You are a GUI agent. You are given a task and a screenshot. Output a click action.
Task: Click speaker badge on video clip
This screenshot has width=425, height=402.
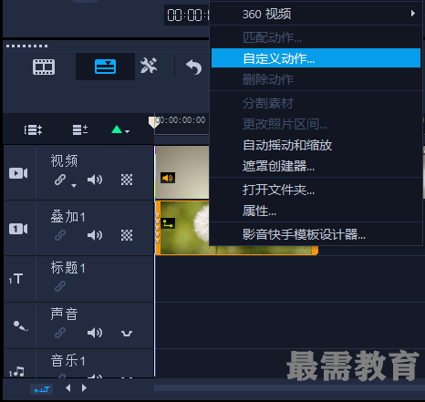[168, 178]
